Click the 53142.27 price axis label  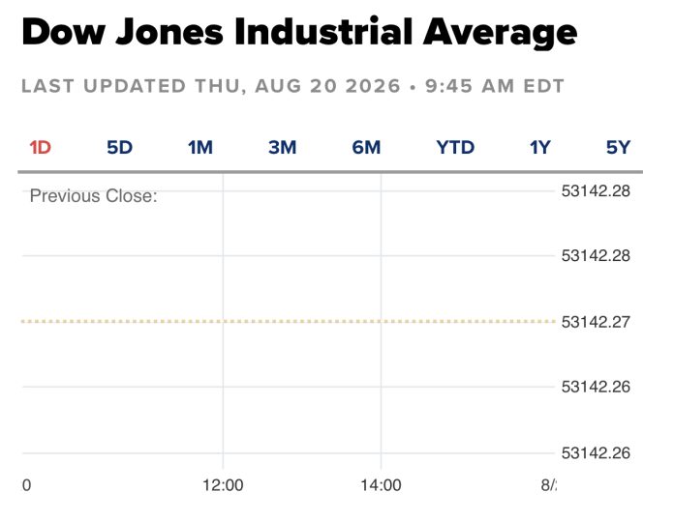pos(596,322)
